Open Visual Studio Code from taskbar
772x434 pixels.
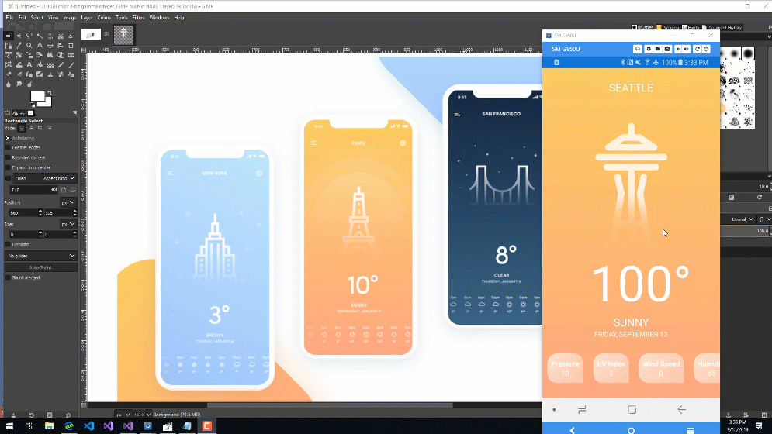88,425
